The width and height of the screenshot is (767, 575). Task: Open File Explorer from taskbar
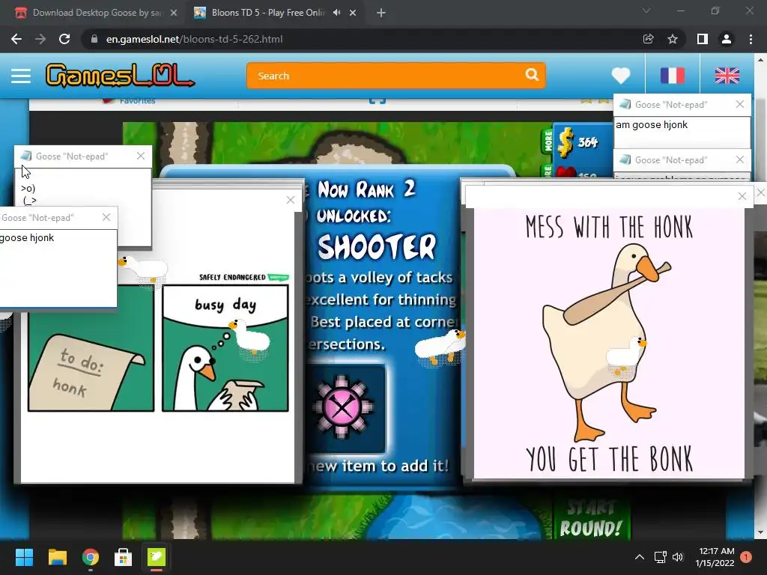tap(57, 557)
